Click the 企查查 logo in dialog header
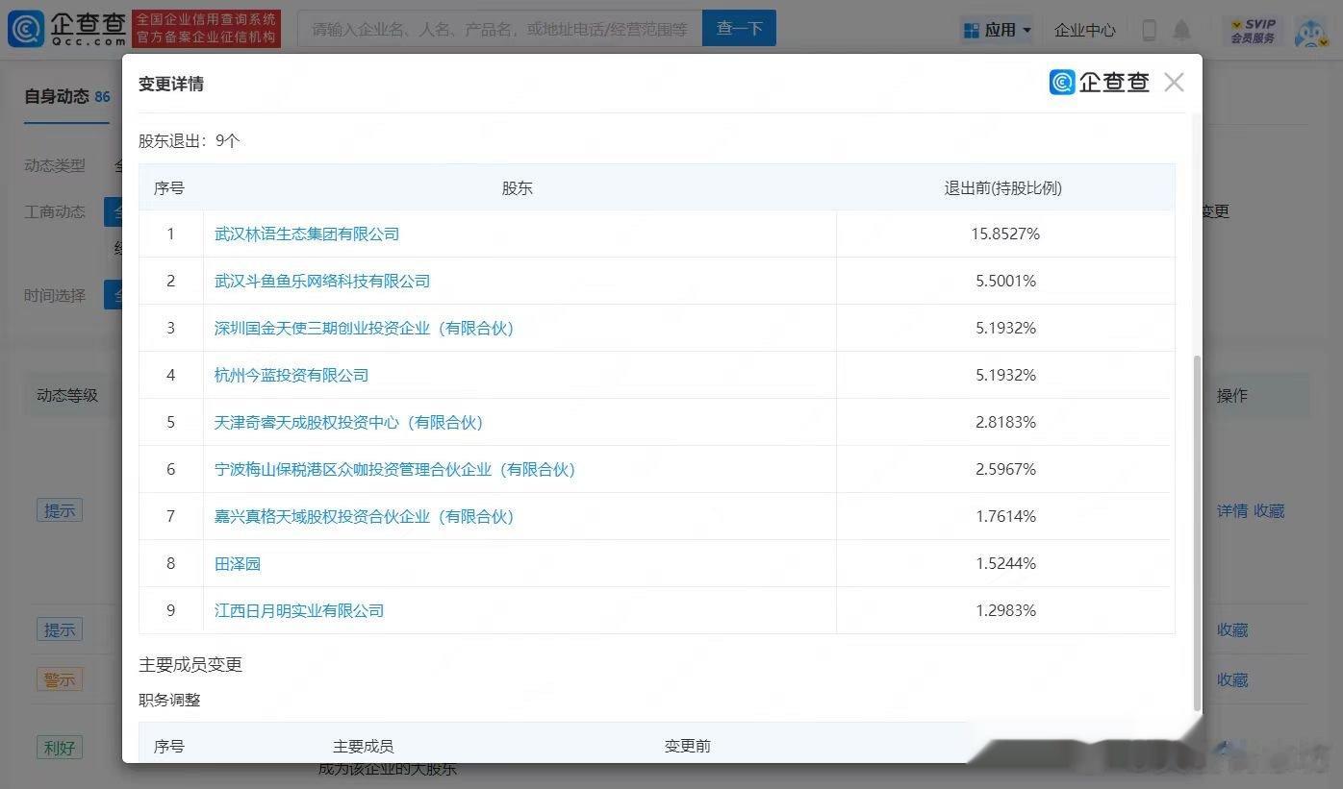Screen dimensions: 1343x789 [1100, 83]
